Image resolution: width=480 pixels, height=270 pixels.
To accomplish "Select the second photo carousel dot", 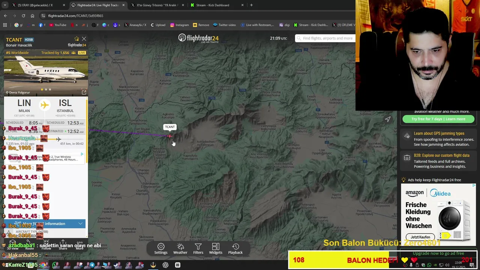I will [x=46, y=90].
